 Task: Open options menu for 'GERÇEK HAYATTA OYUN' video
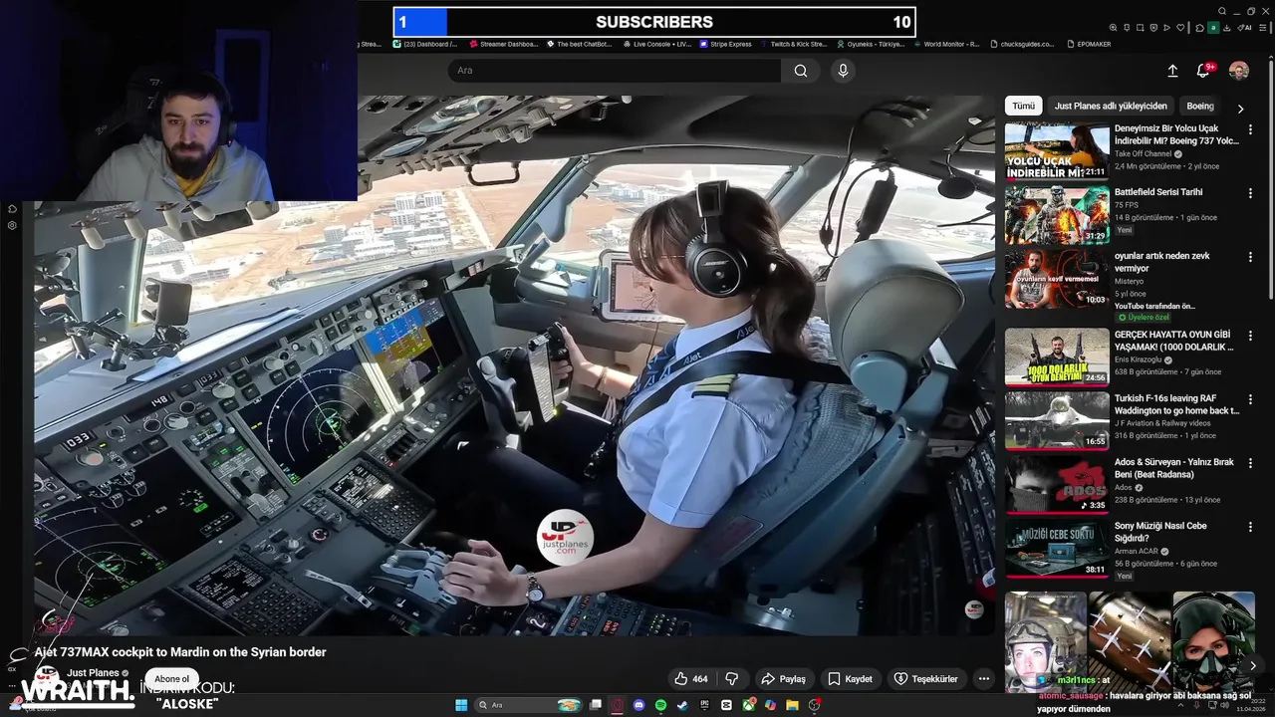[x=1250, y=337]
